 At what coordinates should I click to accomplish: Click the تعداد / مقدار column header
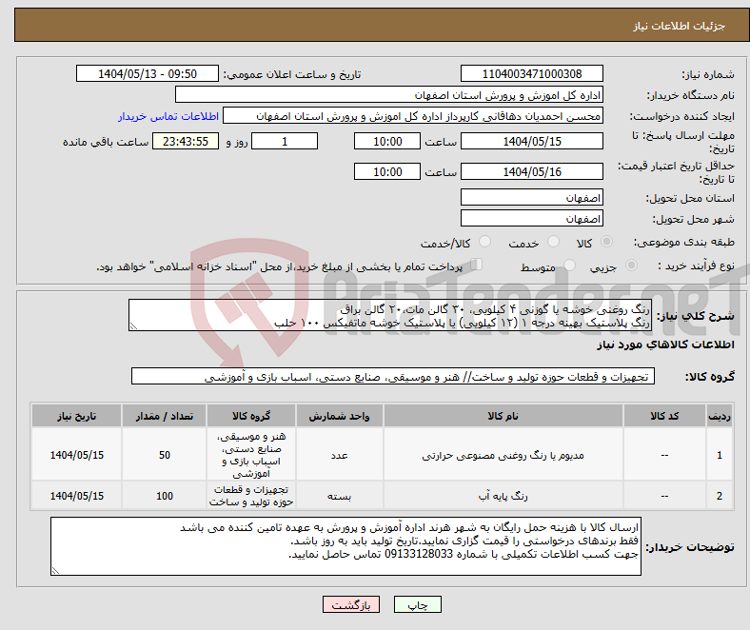[165, 416]
